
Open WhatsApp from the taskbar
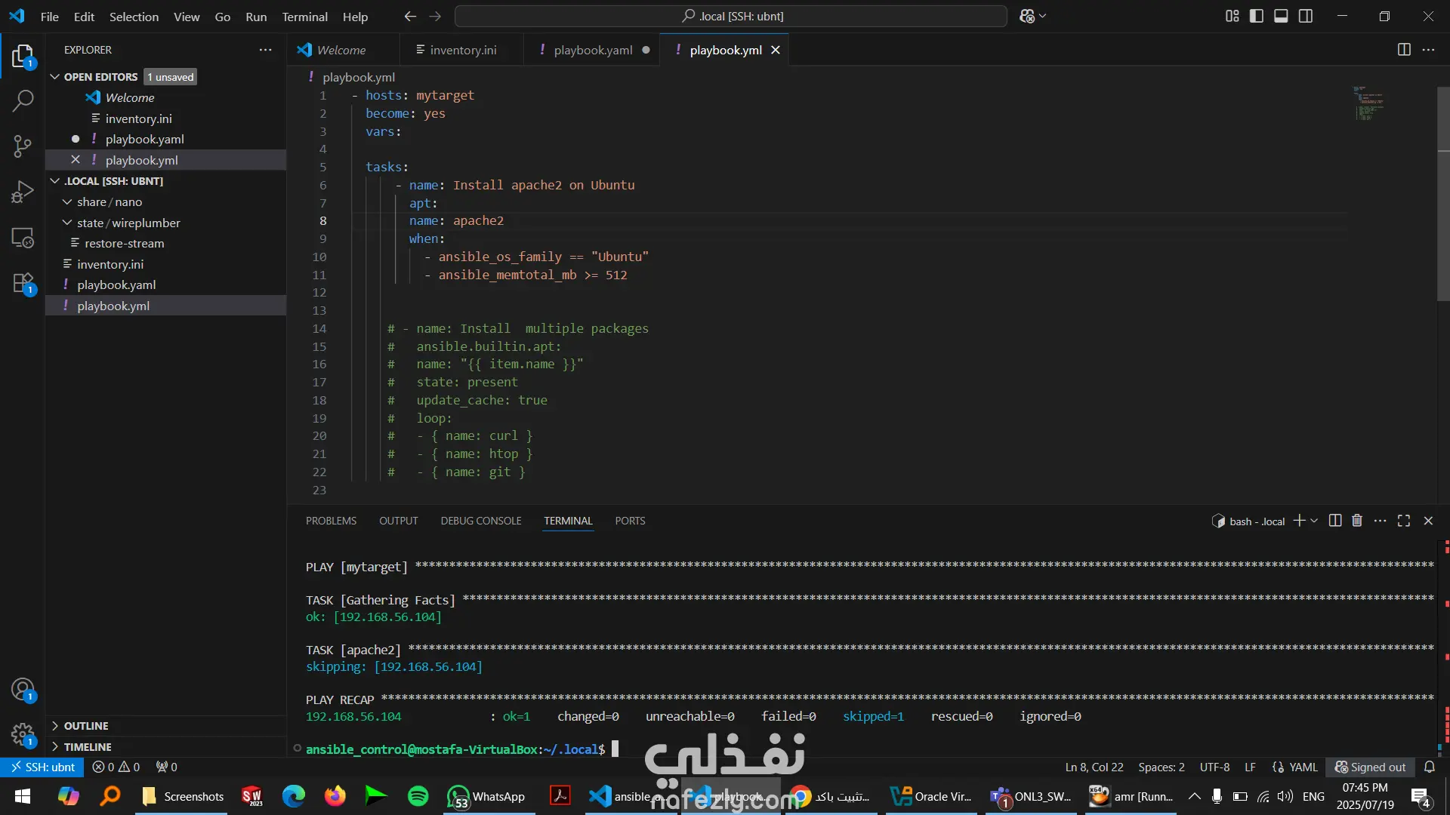[x=487, y=797]
